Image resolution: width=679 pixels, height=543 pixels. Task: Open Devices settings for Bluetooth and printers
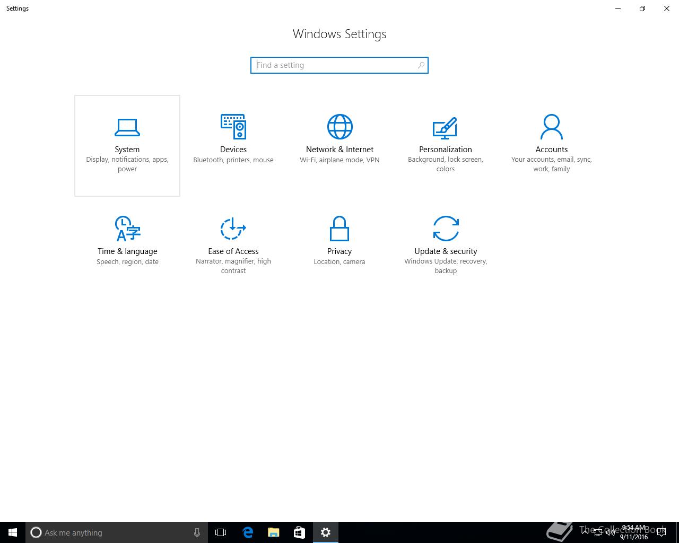click(x=233, y=146)
